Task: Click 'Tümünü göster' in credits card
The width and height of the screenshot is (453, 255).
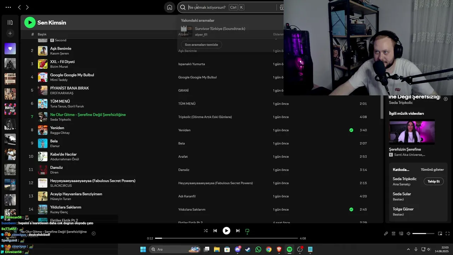Action: (x=432, y=170)
